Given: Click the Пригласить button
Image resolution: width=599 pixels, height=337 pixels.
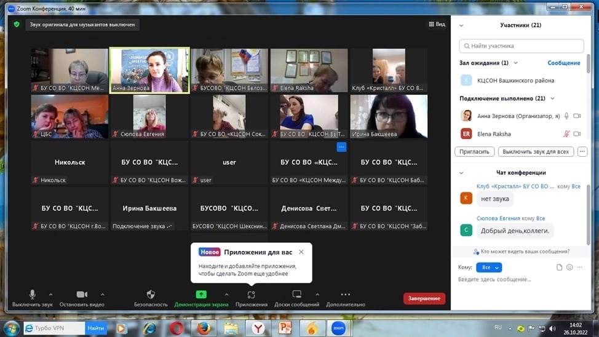Looking at the screenshot, I should point(475,151).
